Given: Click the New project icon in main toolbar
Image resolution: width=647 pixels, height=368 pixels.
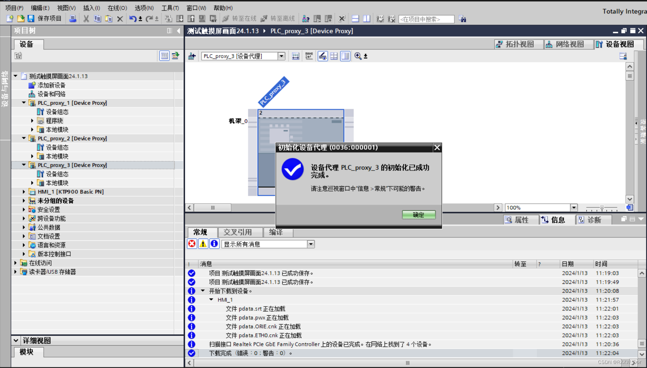Looking at the screenshot, I should (10, 18).
